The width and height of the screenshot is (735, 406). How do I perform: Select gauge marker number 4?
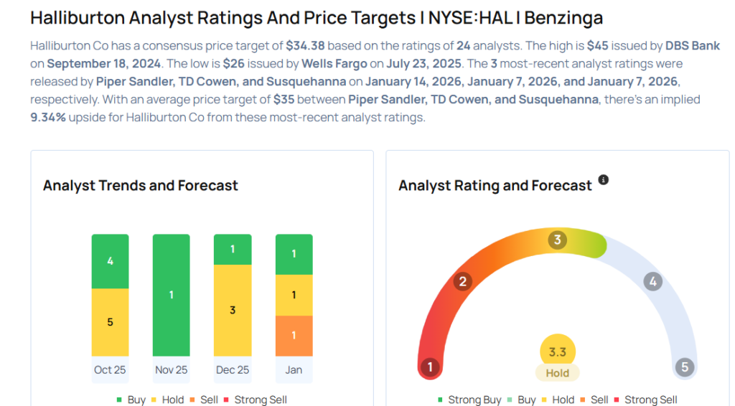(x=652, y=281)
